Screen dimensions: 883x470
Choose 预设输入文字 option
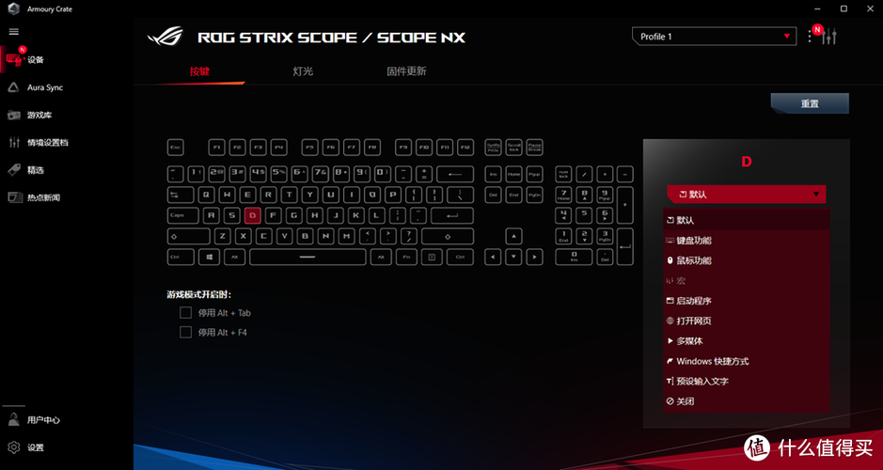[x=747, y=381]
